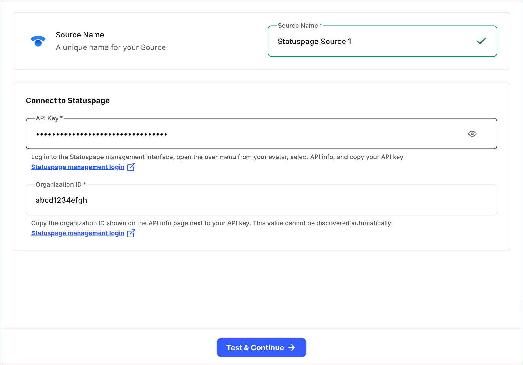Click external link icon under API Key help
This screenshot has width=523, height=365.
pos(131,167)
